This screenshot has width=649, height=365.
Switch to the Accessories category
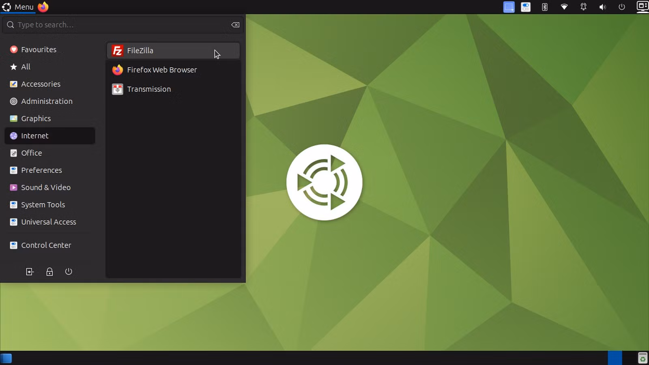pyautogui.click(x=49, y=84)
